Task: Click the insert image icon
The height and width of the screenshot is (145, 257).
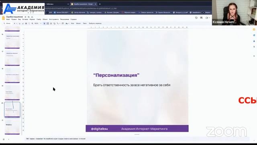Action: point(51,23)
